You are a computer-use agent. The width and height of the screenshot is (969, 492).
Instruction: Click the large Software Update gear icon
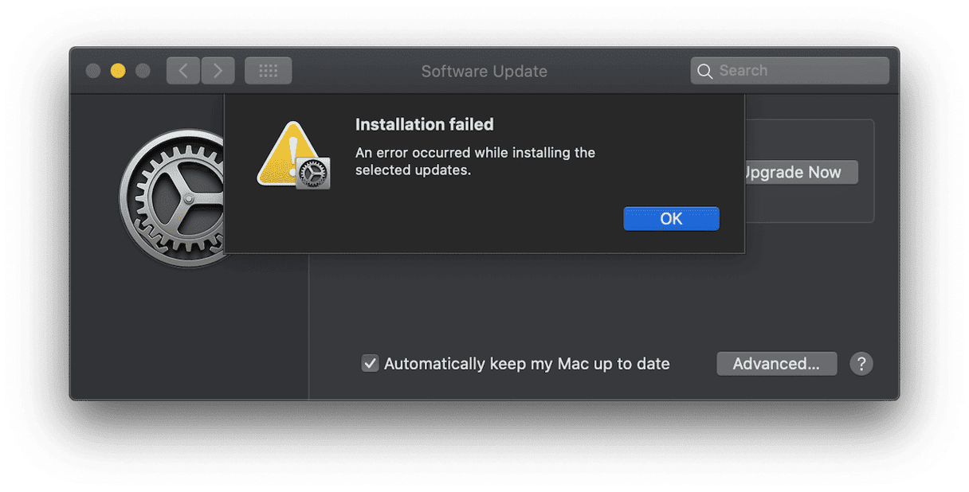click(171, 198)
